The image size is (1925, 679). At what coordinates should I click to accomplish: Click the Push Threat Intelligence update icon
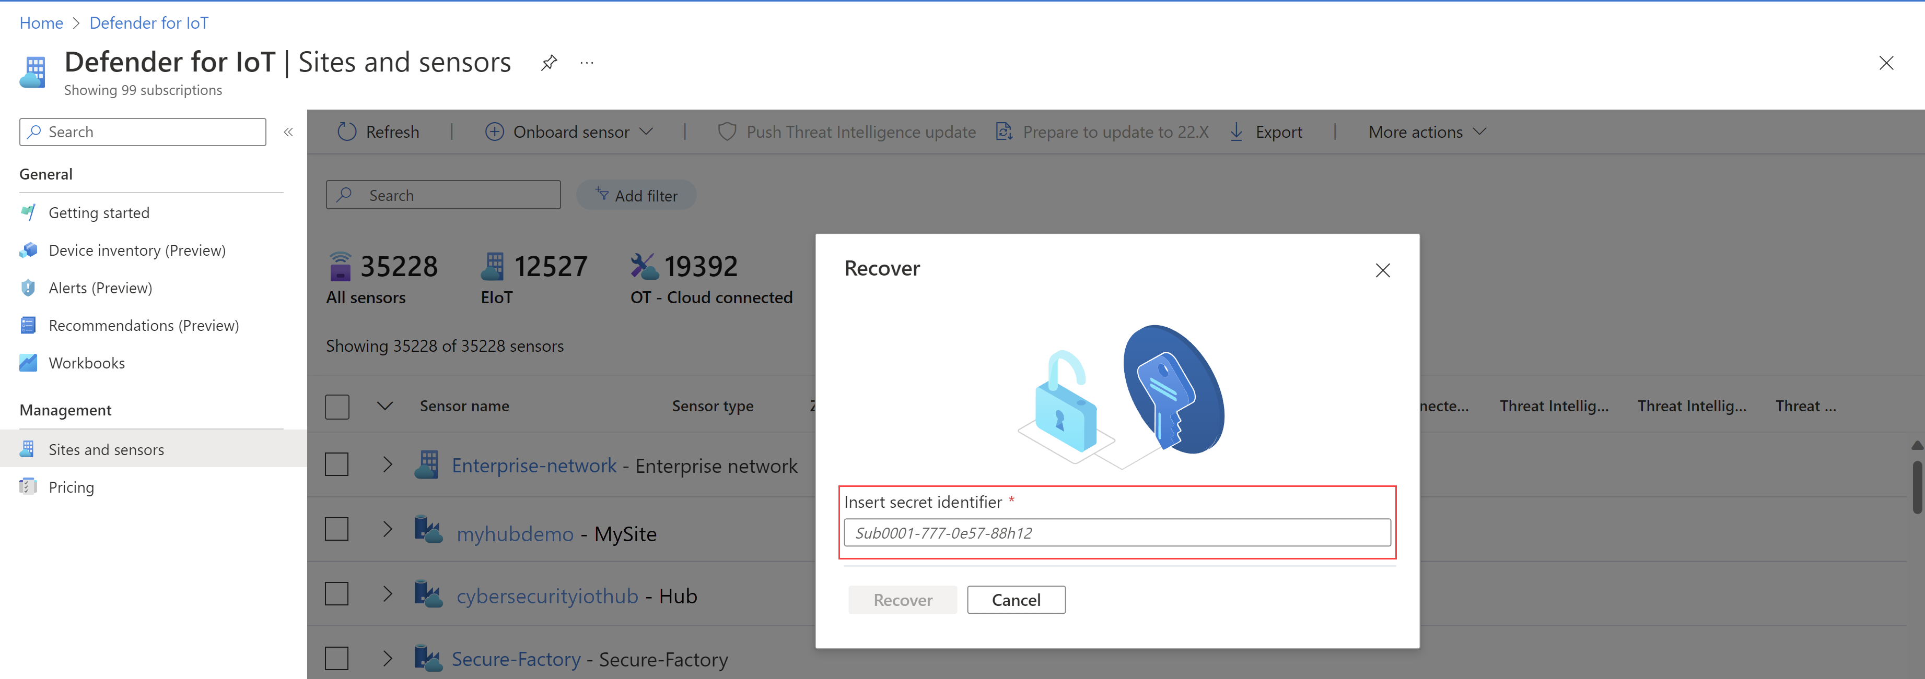tap(726, 131)
